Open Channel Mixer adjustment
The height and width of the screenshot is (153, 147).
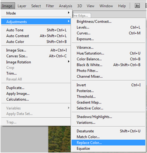tap(108, 76)
